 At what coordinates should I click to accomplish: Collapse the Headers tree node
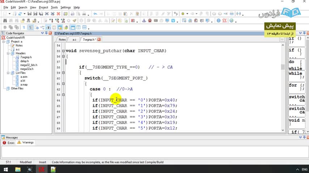[x=8, y=53]
